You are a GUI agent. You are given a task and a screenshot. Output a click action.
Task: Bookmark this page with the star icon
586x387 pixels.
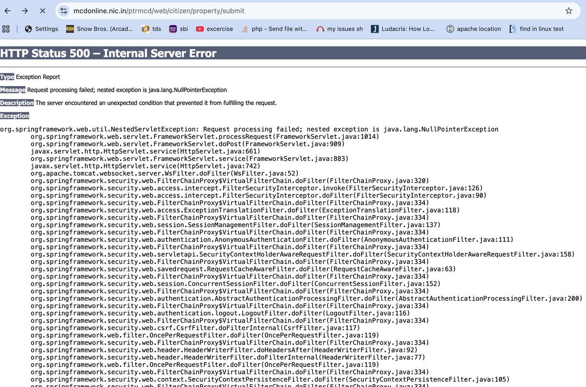click(569, 11)
